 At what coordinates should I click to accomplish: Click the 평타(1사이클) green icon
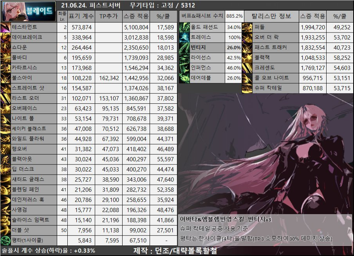point(5,241)
